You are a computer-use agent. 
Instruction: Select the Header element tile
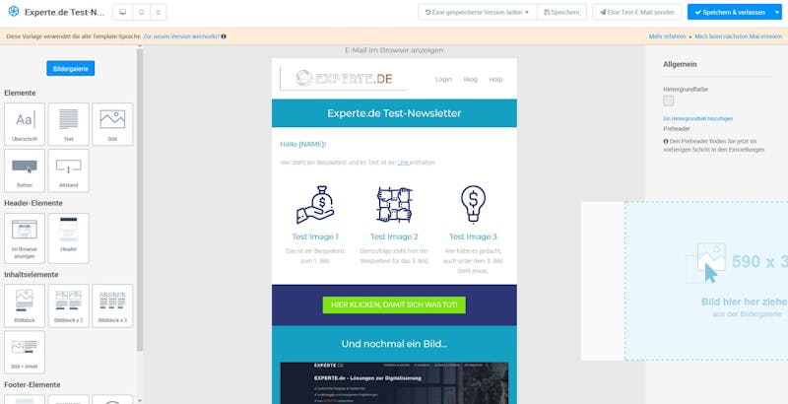(68, 238)
